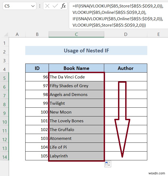
Task: Select column D header
Action: (x=126, y=34)
